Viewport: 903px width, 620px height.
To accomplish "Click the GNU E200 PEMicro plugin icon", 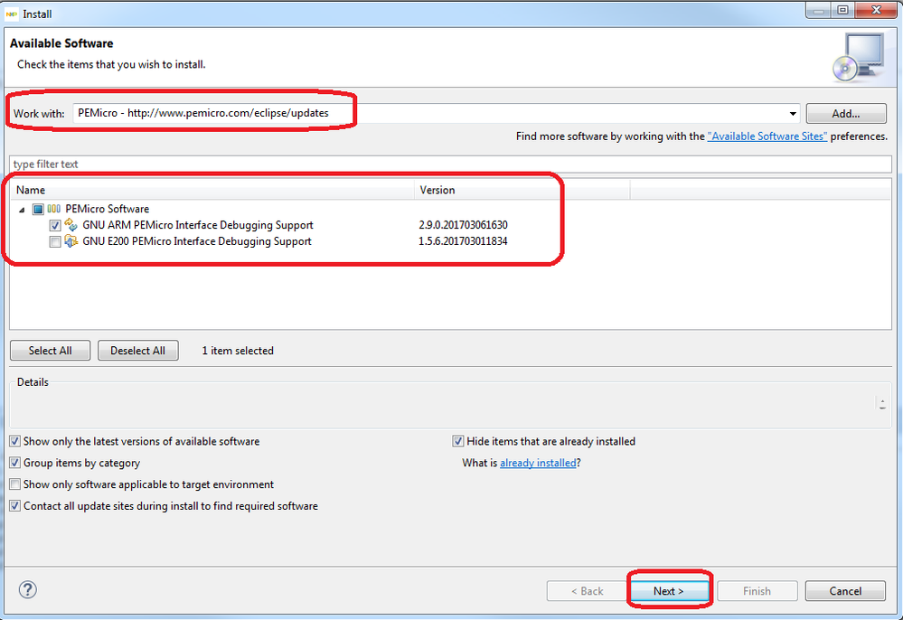I will tap(71, 241).
